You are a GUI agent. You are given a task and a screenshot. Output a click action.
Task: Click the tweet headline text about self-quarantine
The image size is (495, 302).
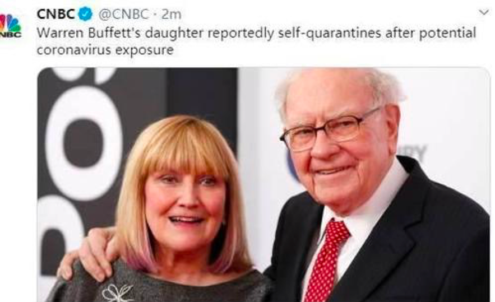pyautogui.click(x=256, y=41)
